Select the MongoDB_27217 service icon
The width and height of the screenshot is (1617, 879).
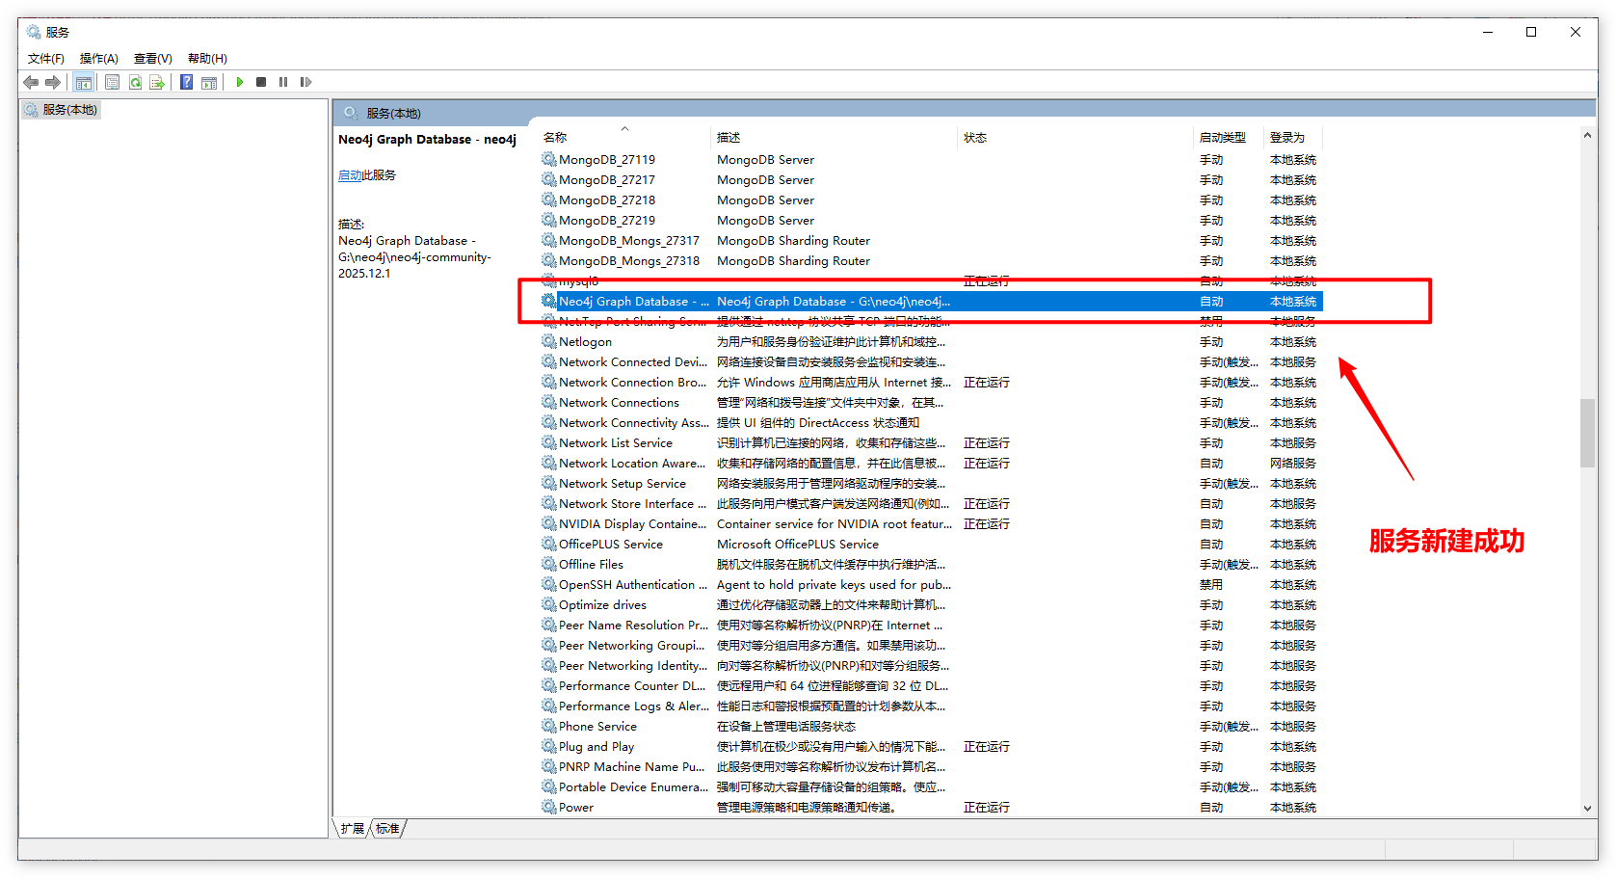tap(549, 180)
